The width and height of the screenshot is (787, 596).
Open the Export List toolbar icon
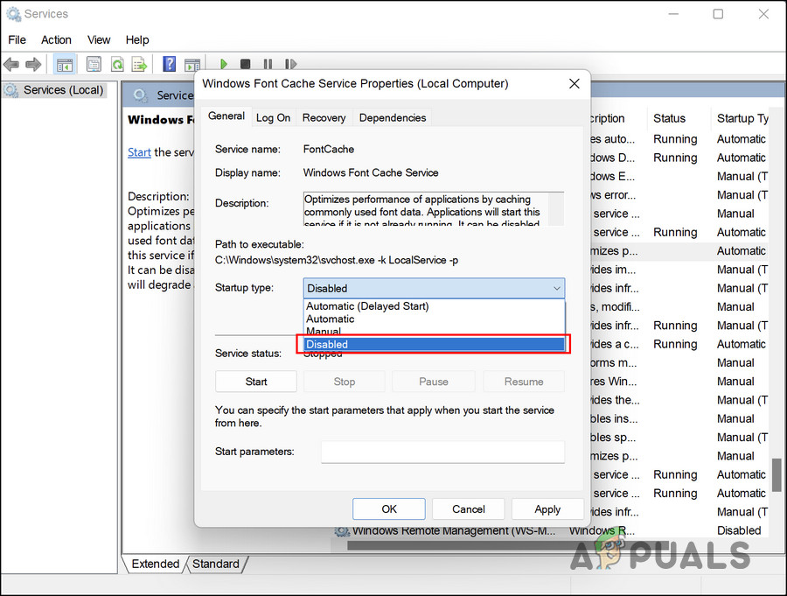(x=140, y=64)
